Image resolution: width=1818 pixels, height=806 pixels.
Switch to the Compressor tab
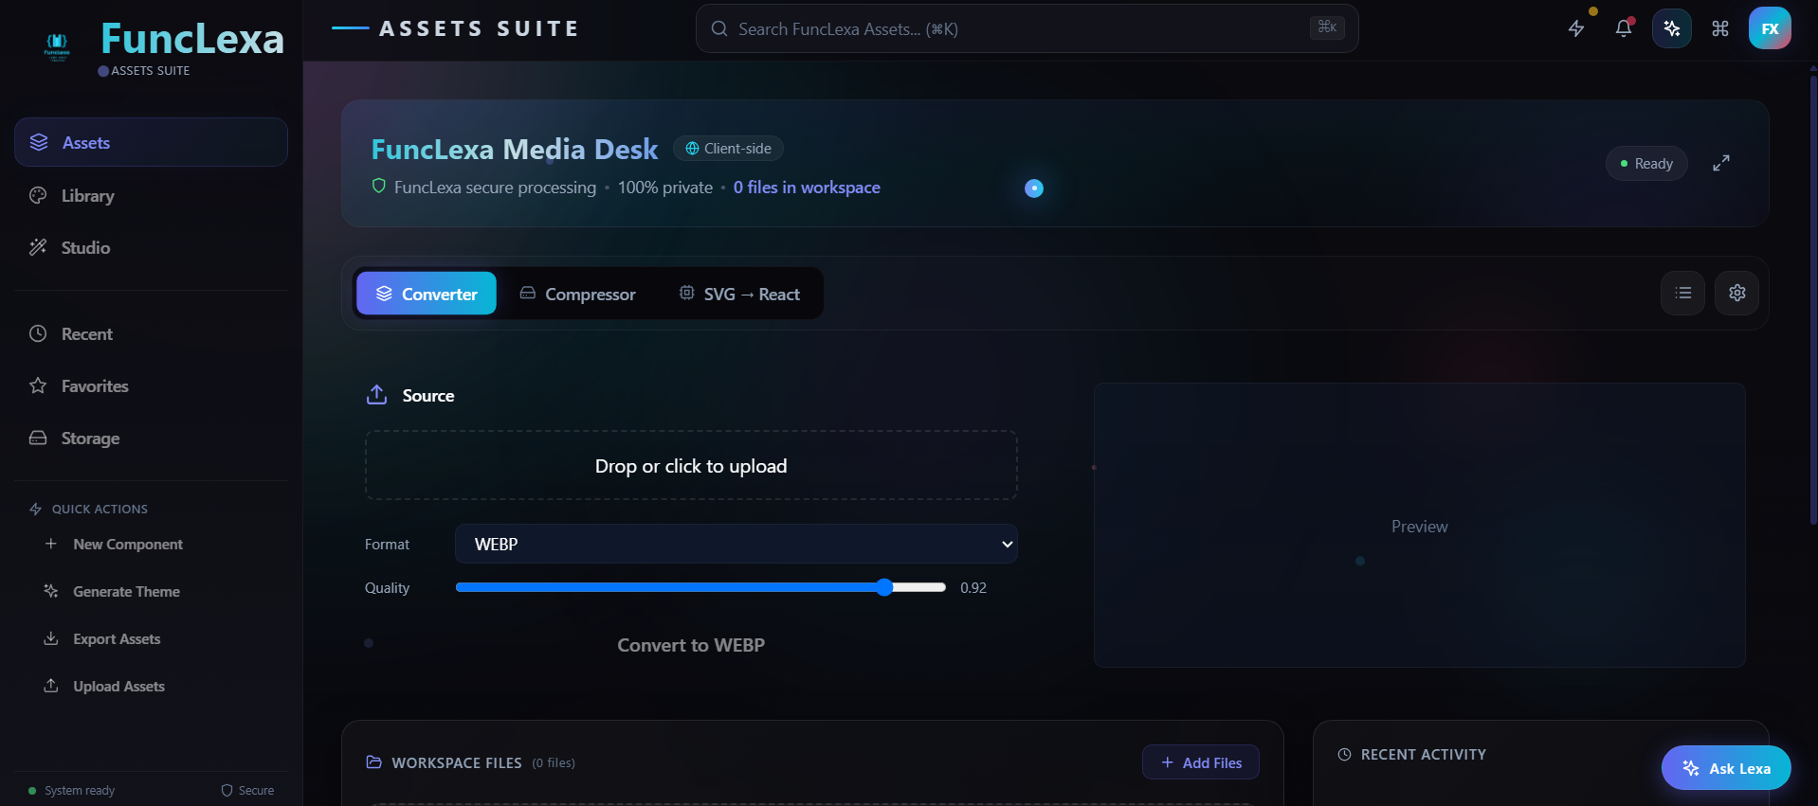tap(577, 294)
